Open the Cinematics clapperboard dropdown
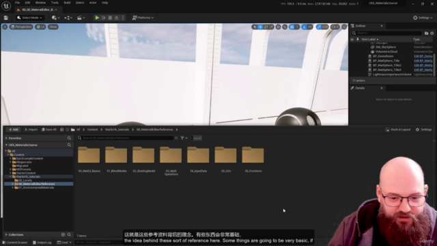 [x=81, y=18]
